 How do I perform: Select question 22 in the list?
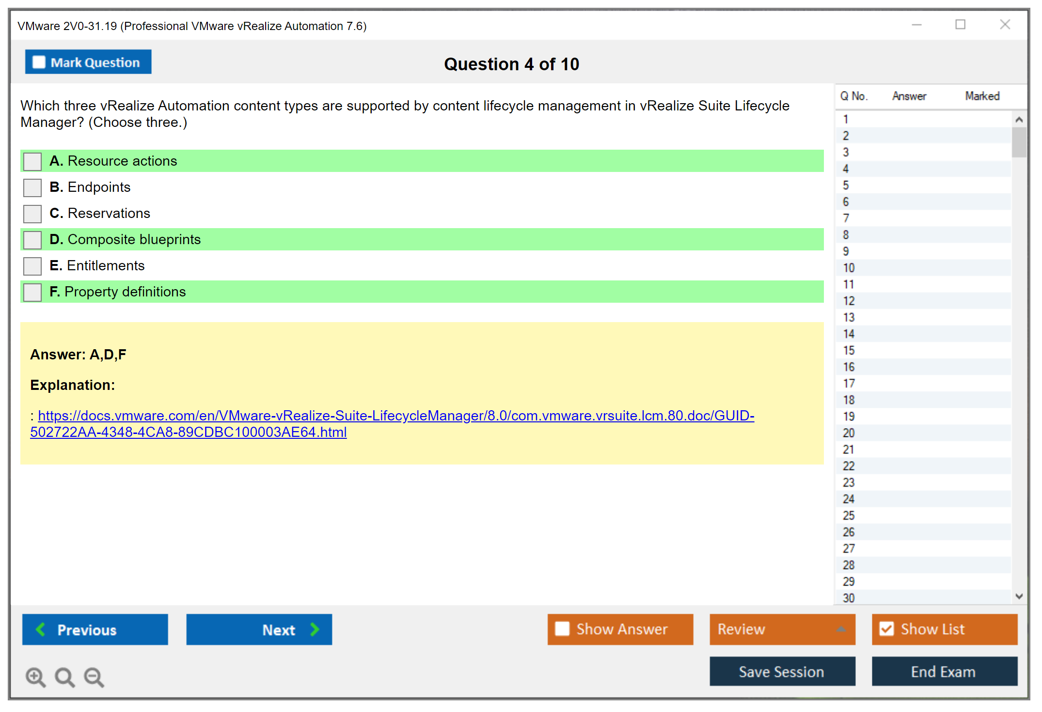849,466
